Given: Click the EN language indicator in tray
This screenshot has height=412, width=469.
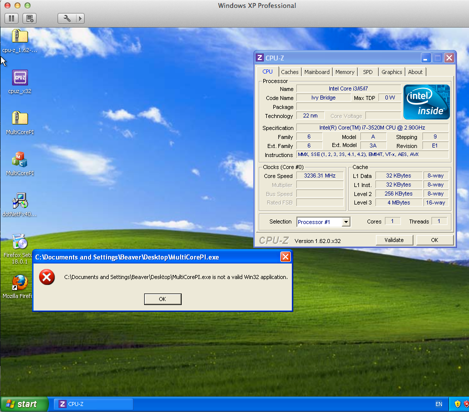Looking at the screenshot, I should (439, 404).
